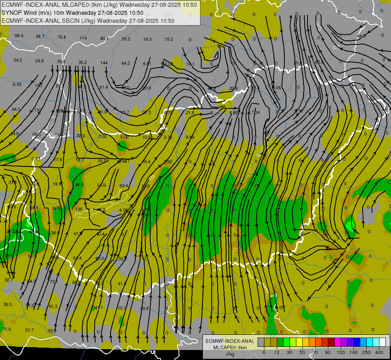Click the map value 114
Viewport: 391px width, 360px height.
click(83, 38)
